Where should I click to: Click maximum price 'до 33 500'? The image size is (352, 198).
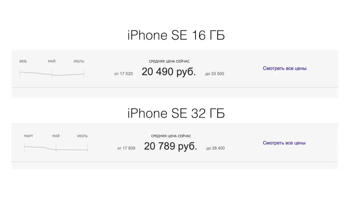(x=215, y=74)
